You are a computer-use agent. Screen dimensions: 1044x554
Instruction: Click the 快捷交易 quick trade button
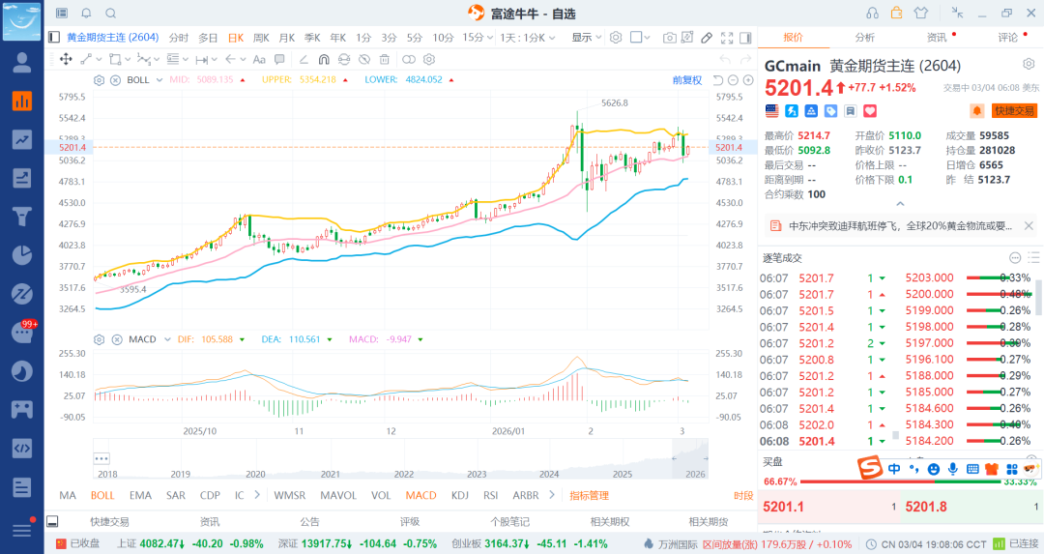click(1014, 111)
